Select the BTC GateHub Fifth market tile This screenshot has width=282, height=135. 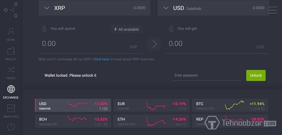pyautogui.click(x=230, y=105)
